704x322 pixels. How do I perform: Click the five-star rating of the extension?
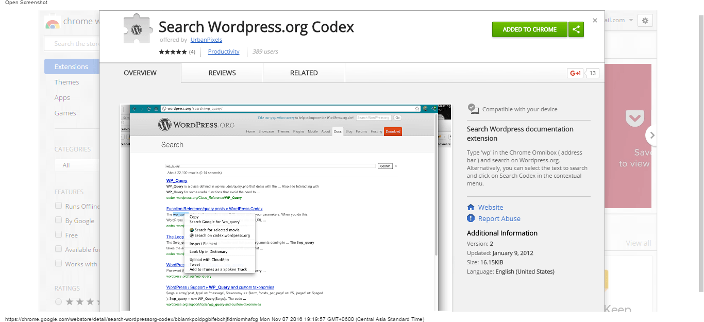tap(173, 52)
